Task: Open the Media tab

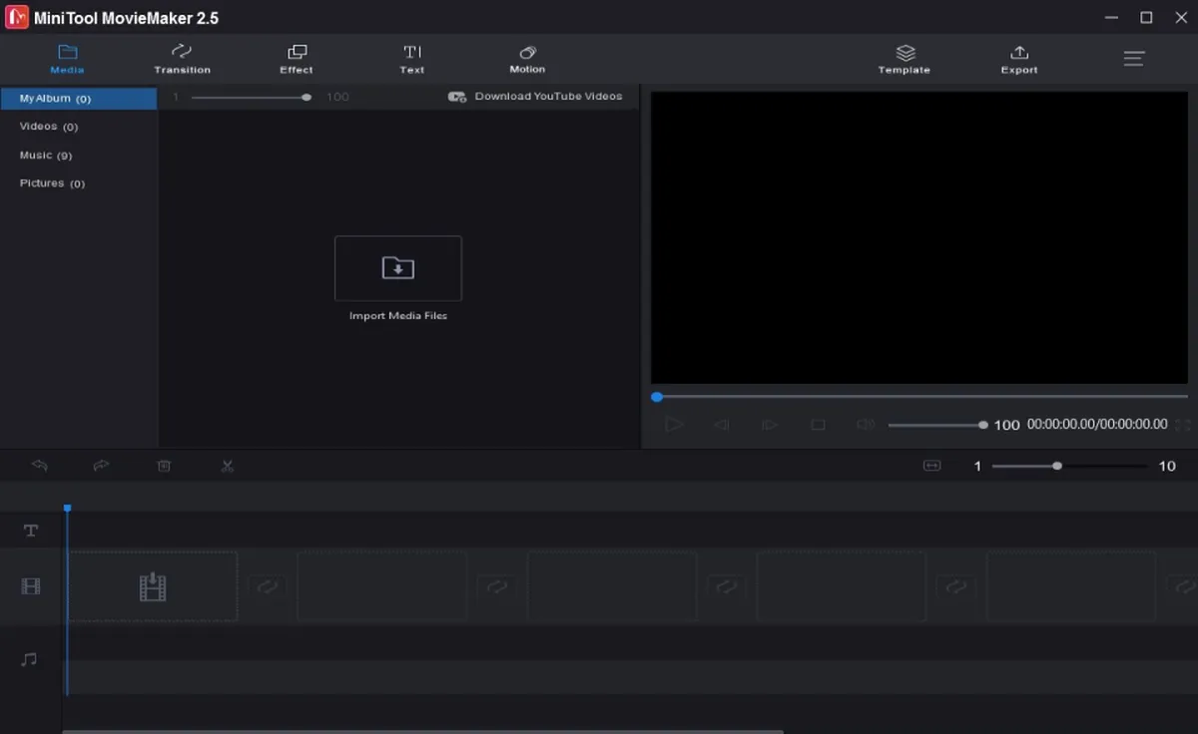Action: tap(67, 59)
